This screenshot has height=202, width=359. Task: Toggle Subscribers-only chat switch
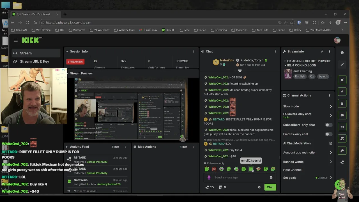[x=328, y=125]
